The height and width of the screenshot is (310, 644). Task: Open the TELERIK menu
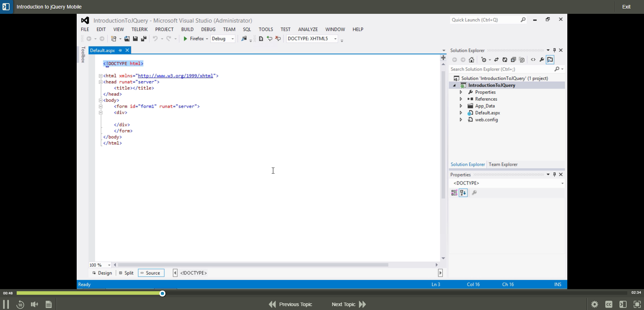pos(140,29)
